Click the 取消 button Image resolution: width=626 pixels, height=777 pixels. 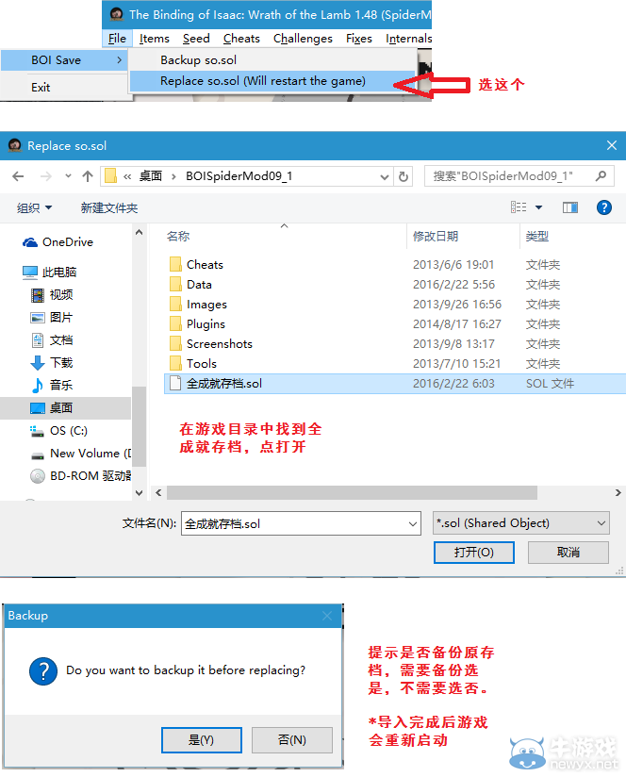pyautogui.click(x=568, y=552)
